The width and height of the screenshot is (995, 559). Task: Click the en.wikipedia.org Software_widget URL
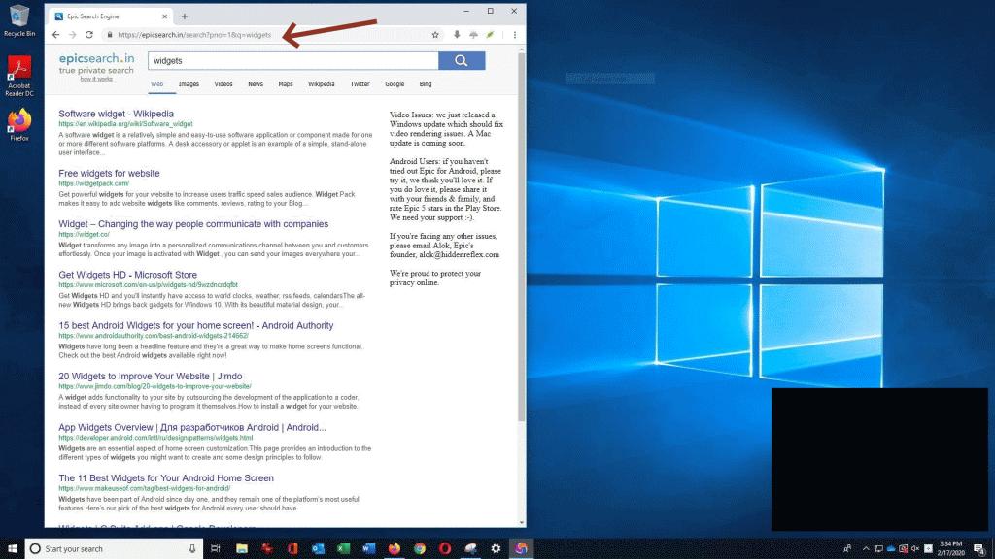(125, 124)
